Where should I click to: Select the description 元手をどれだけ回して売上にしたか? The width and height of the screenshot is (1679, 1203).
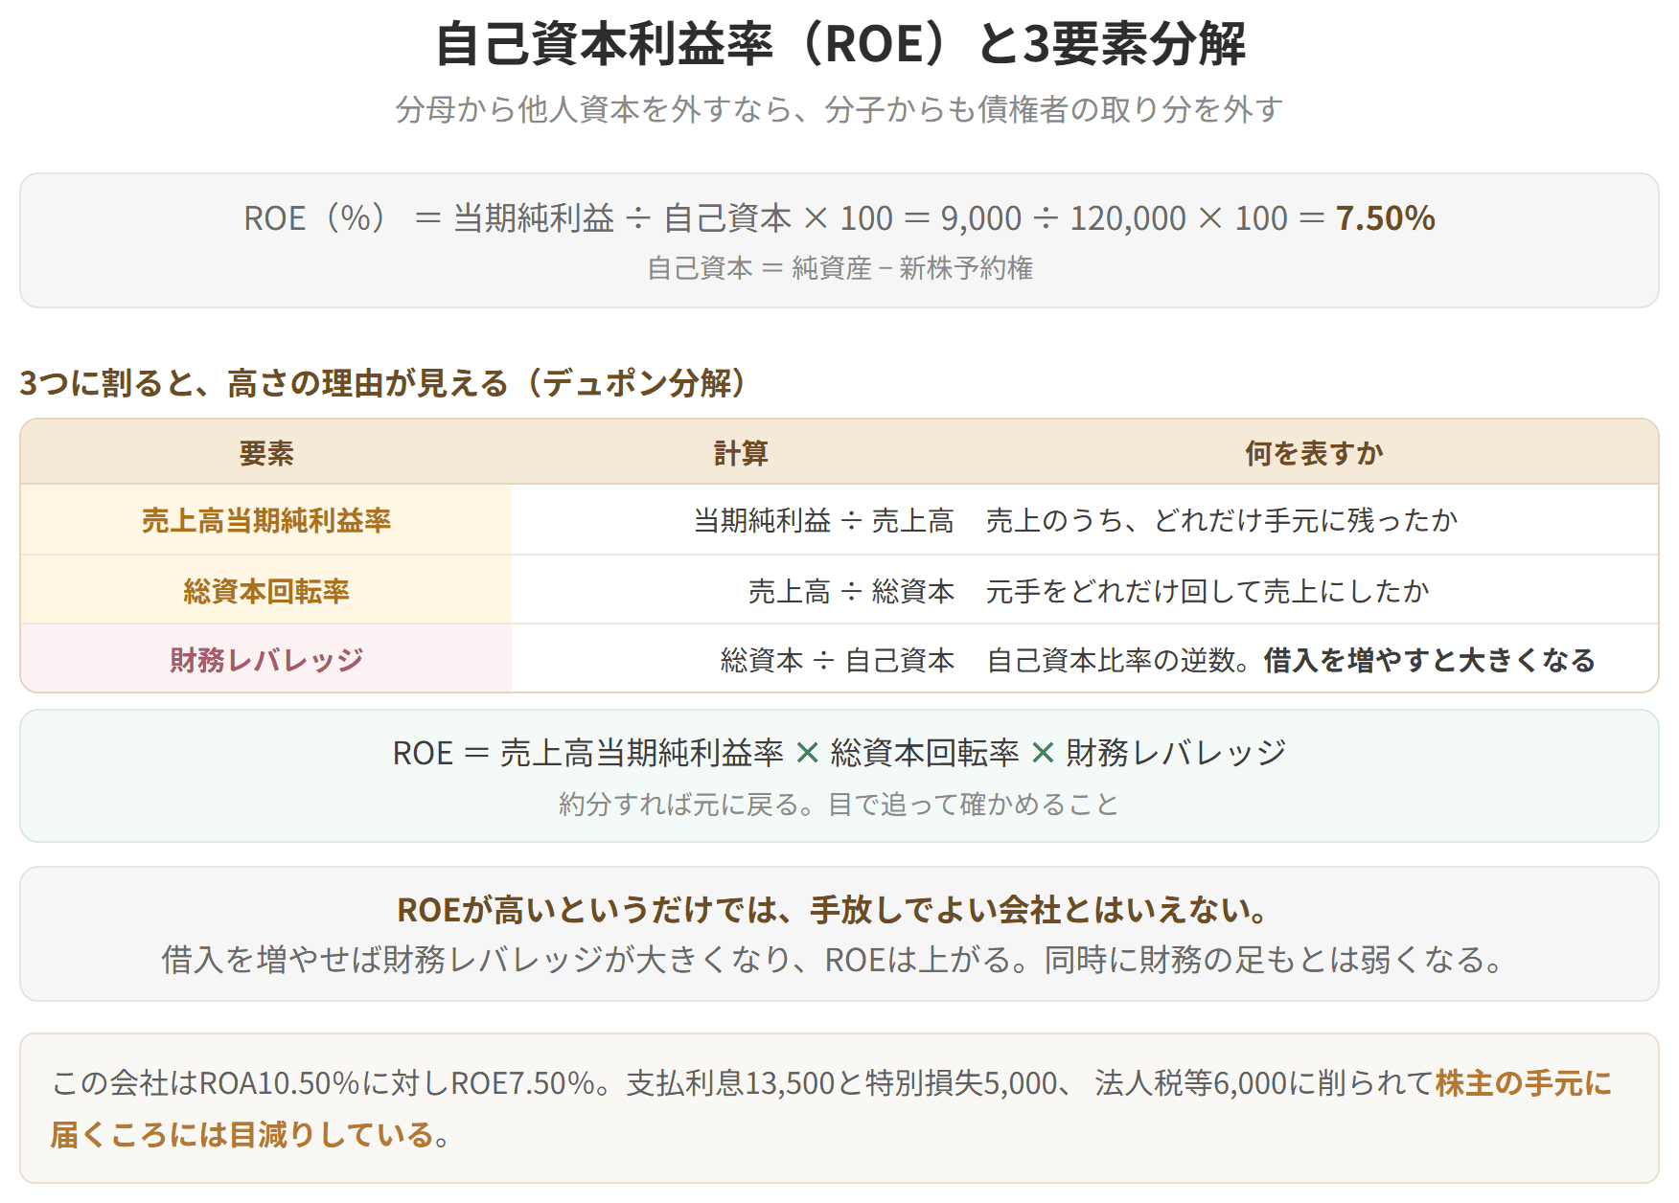pyautogui.click(x=1207, y=591)
